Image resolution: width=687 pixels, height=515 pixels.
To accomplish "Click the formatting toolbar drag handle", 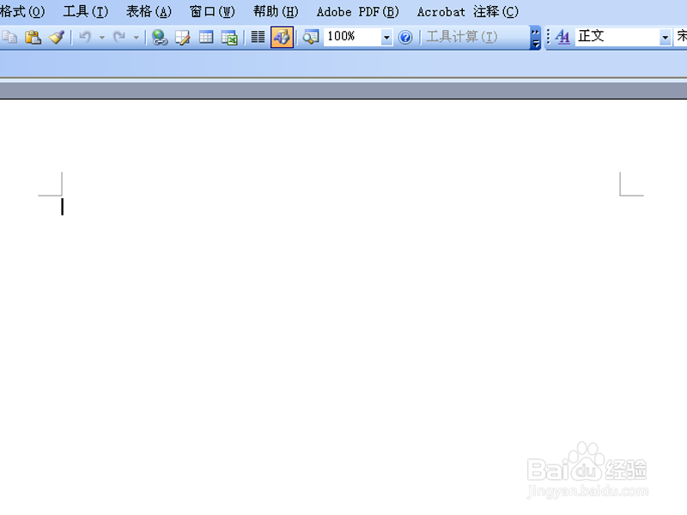I will click(548, 37).
